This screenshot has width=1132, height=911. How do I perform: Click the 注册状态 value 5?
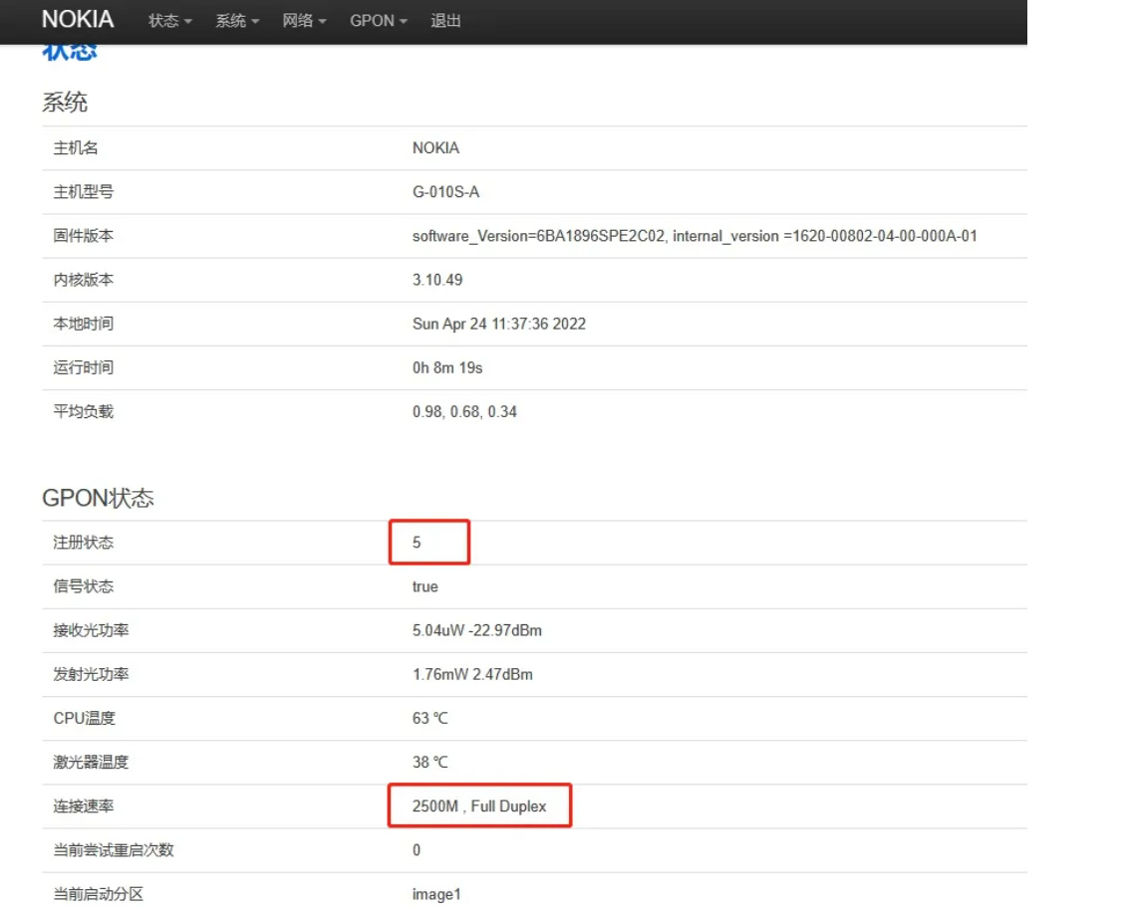pos(417,543)
